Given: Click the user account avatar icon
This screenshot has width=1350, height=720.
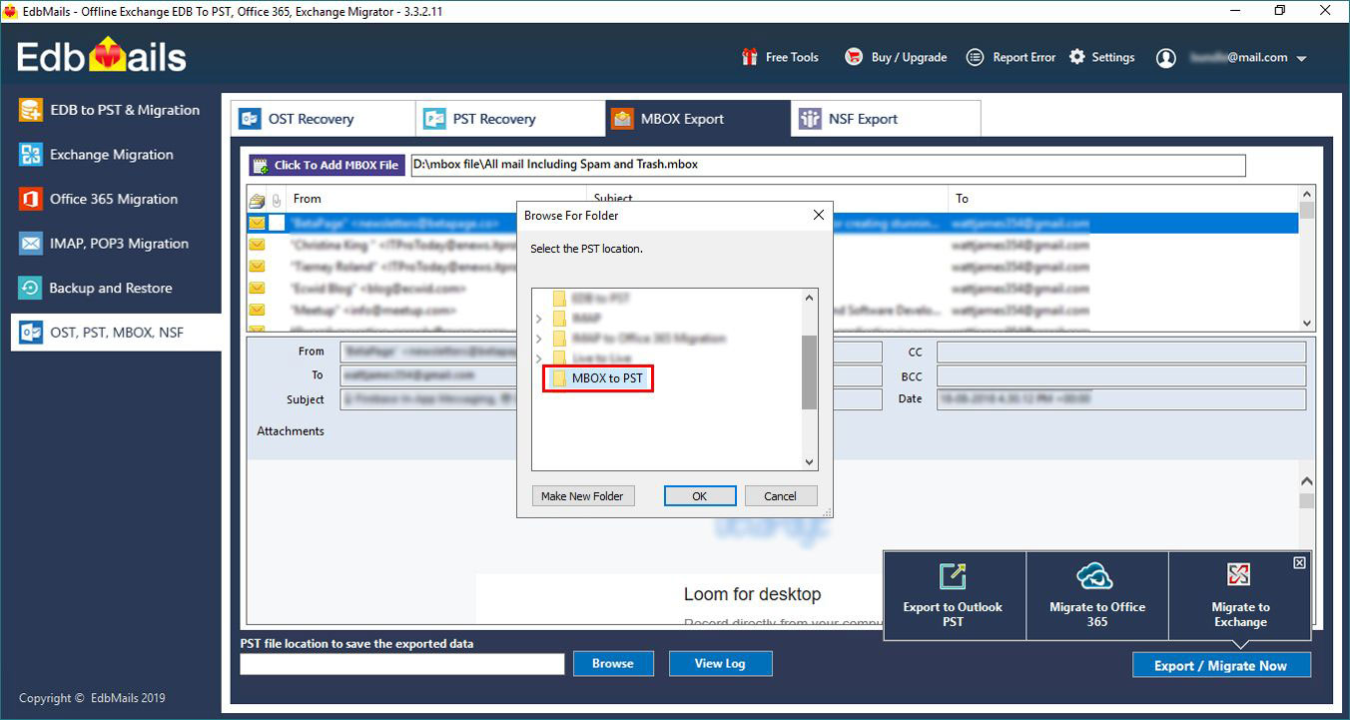Looking at the screenshot, I should [x=1165, y=58].
